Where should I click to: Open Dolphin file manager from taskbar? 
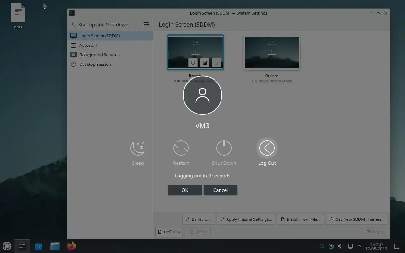[x=55, y=246]
